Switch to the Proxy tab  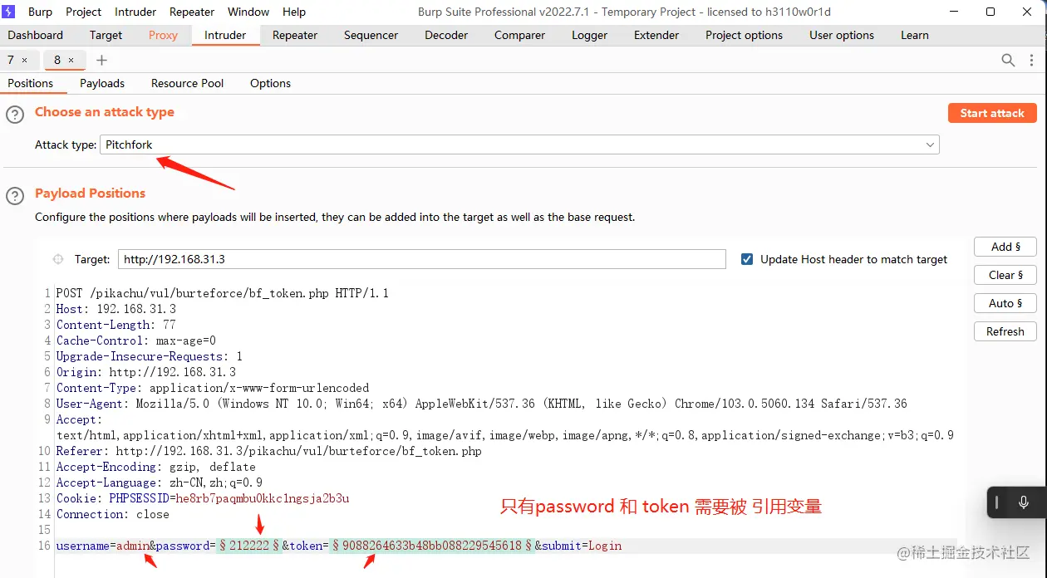tap(163, 35)
